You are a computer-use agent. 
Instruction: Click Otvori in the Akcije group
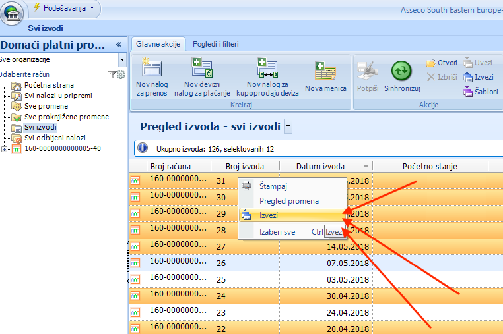pyautogui.click(x=442, y=63)
